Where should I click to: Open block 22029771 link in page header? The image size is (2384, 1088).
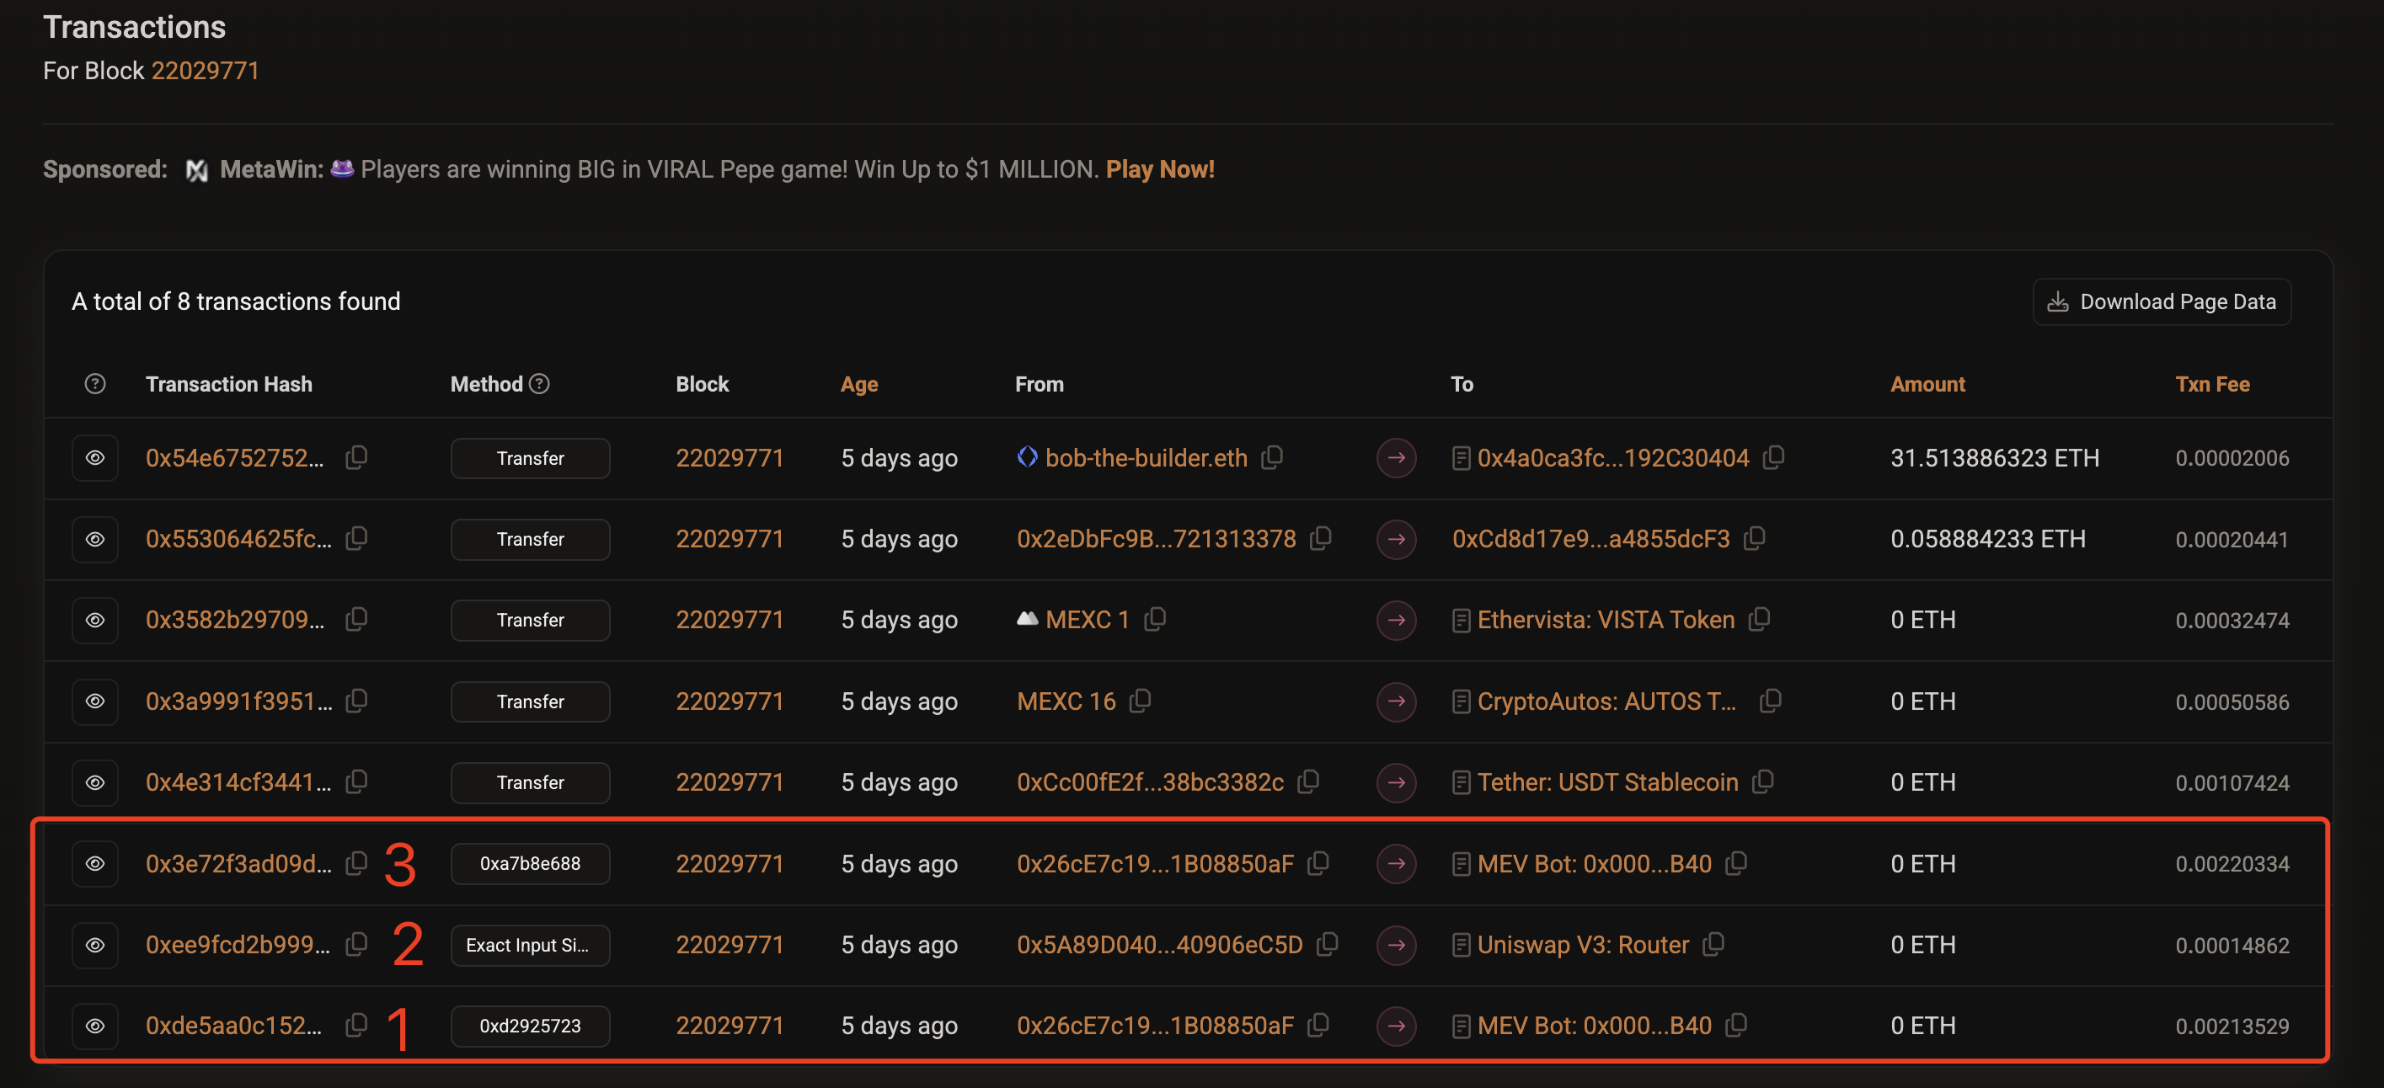click(x=206, y=70)
